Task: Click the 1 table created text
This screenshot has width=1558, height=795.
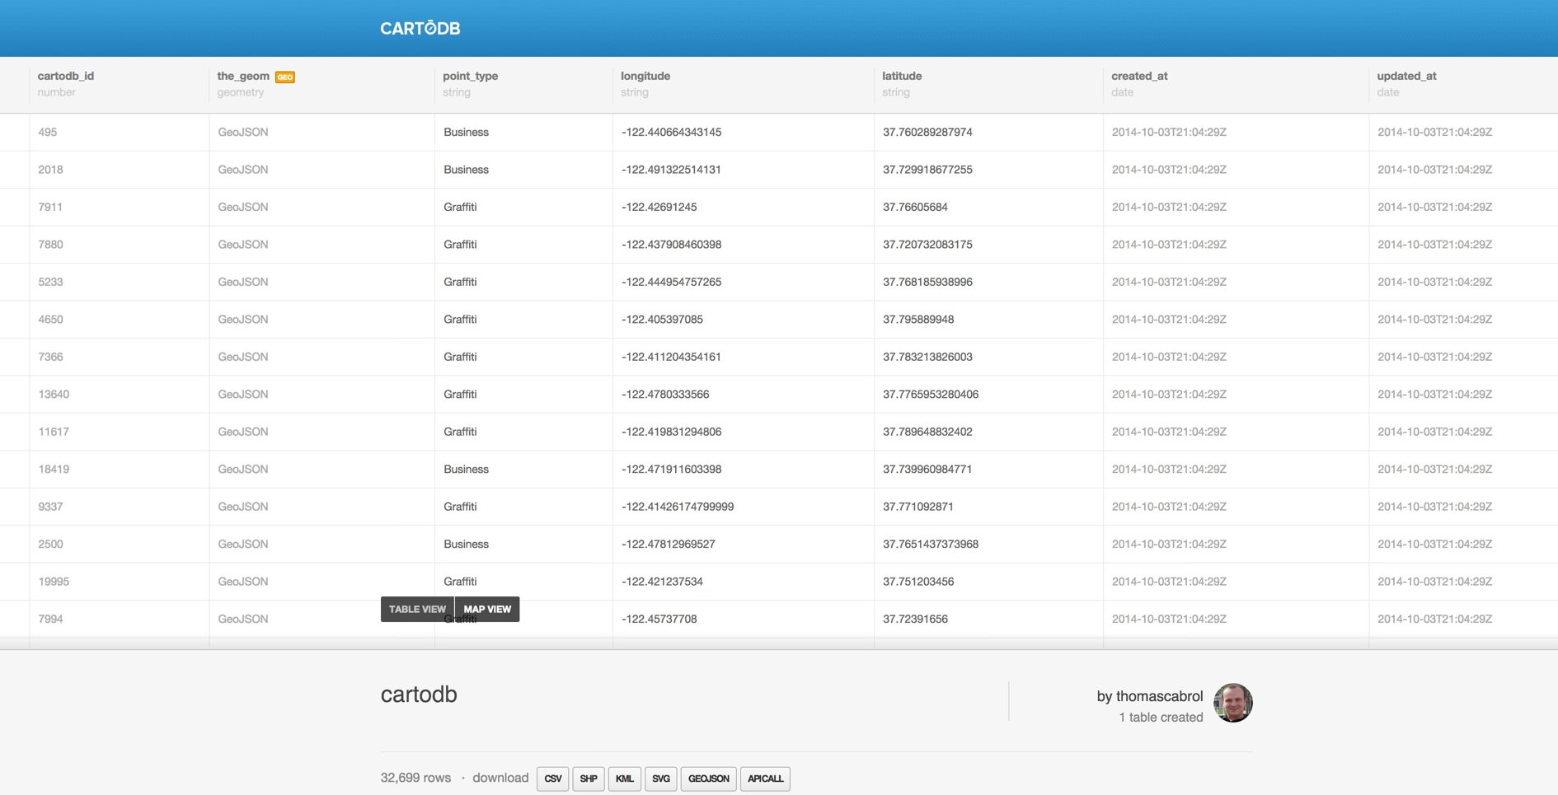Action: coord(1161,718)
